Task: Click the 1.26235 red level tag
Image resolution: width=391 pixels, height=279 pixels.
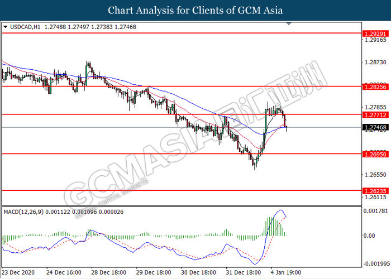Action: tap(374, 190)
